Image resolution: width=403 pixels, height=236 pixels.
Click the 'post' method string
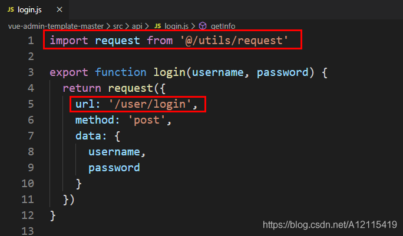pos(147,120)
